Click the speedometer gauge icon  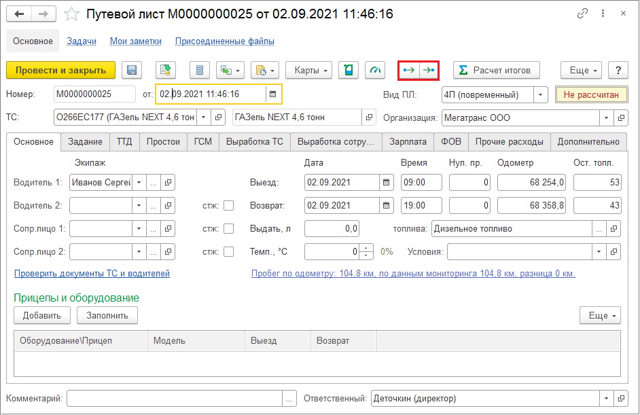(375, 70)
